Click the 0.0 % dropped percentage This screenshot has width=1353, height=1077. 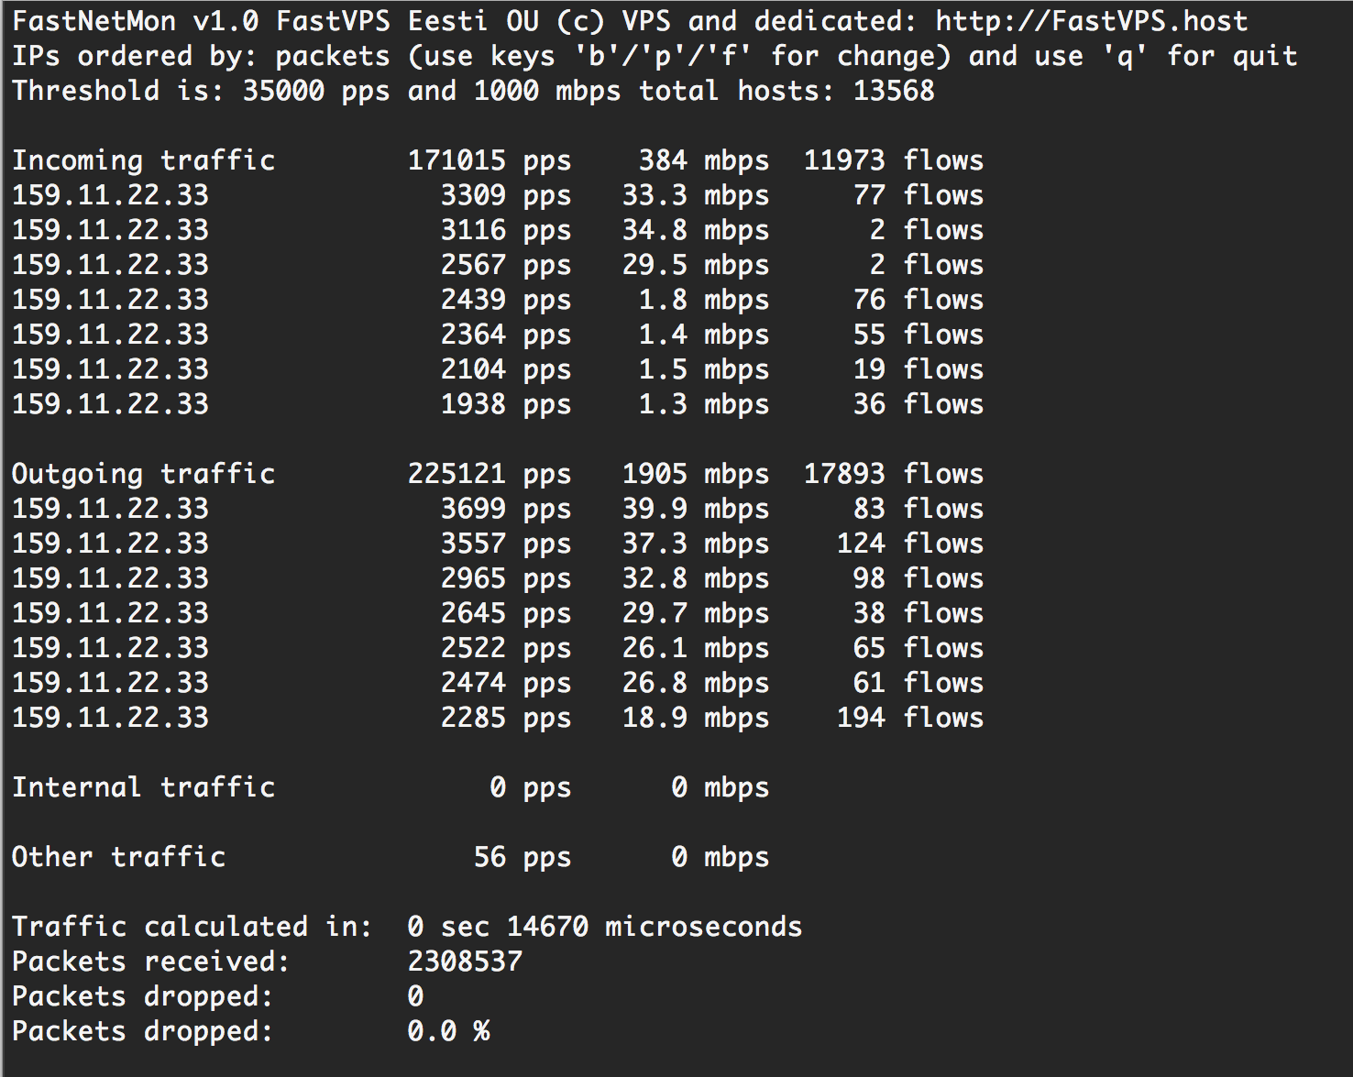pyautogui.click(x=448, y=1031)
